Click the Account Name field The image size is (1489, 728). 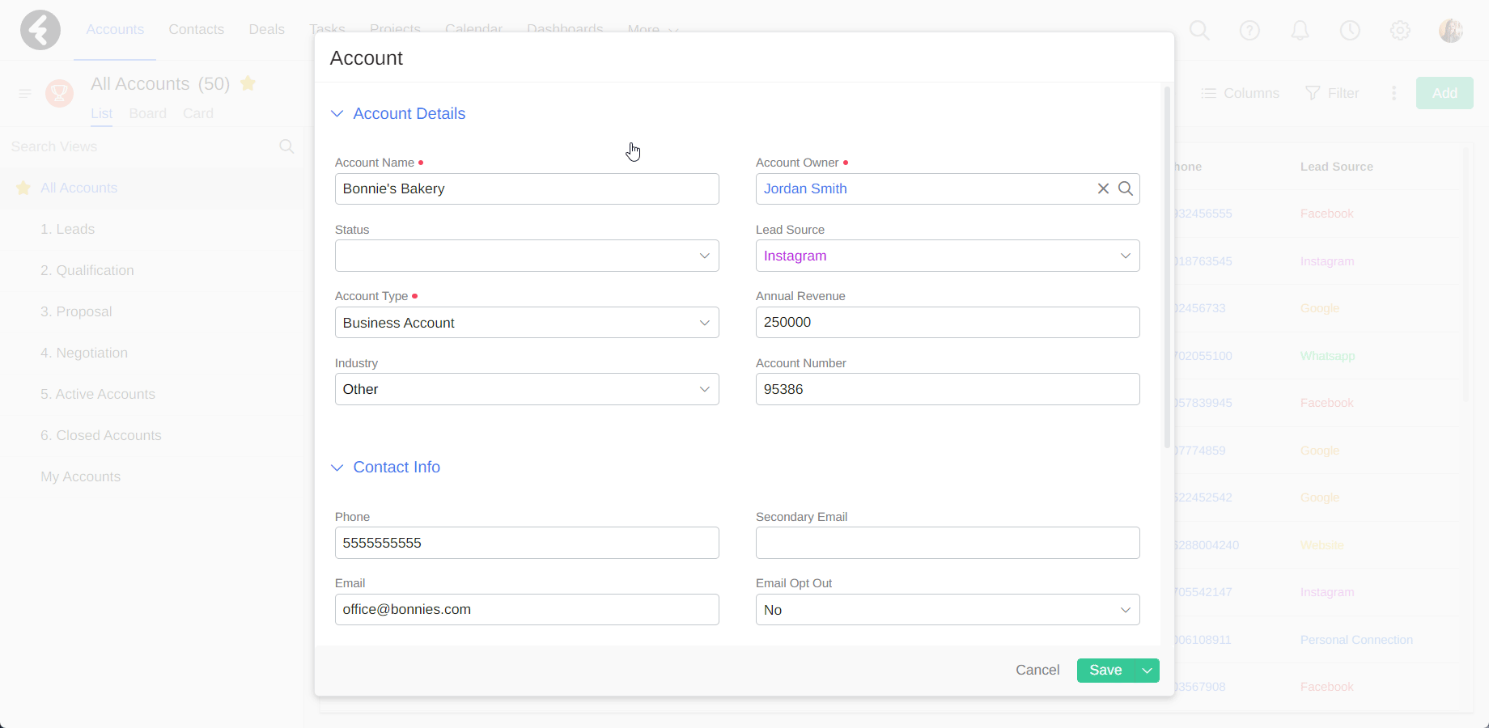click(x=527, y=188)
